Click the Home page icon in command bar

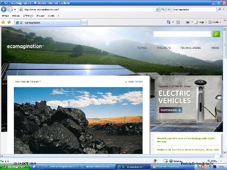[x=169, y=22]
